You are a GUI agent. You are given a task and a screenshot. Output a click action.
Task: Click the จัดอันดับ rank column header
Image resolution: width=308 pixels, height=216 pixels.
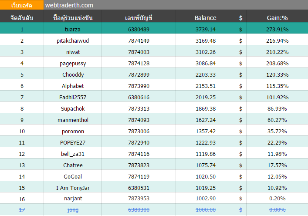coord(22,18)
